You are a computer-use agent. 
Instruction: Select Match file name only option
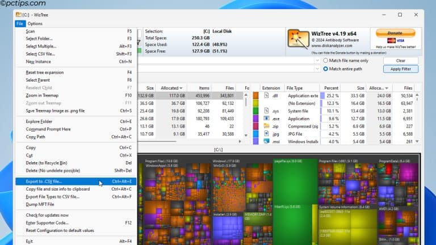pyautogui.click(x=346, y=61)
